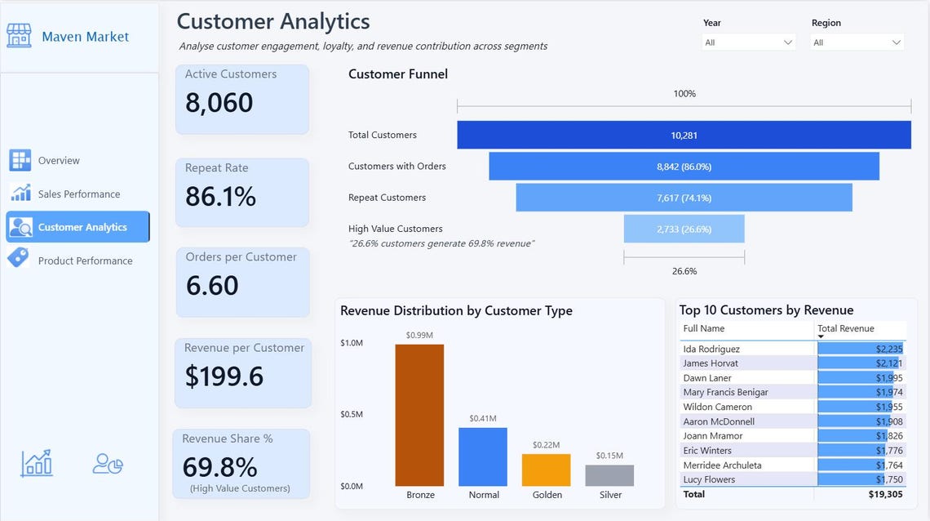This screenshot has height=521, width=930.
Task: Select the Repeat Customers funnel bar
Action: tap(684, 198)
